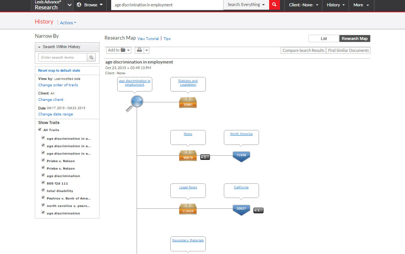Click the North America filter icon 71928
Viewport: 405px width, 254px height.
pos(241,156)
